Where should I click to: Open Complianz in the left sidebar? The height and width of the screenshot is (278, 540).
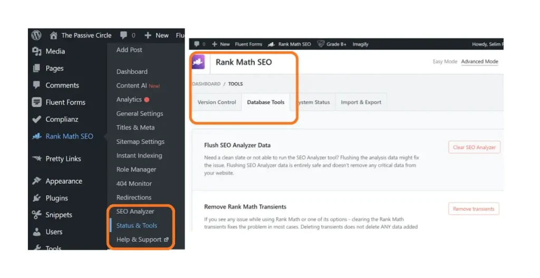click(62, 119)
